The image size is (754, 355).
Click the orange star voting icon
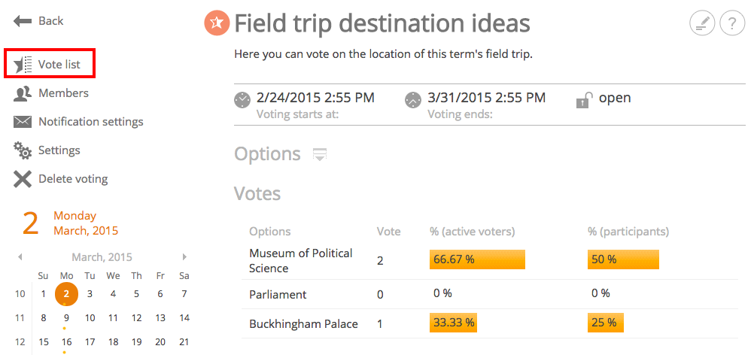(217, 23)
